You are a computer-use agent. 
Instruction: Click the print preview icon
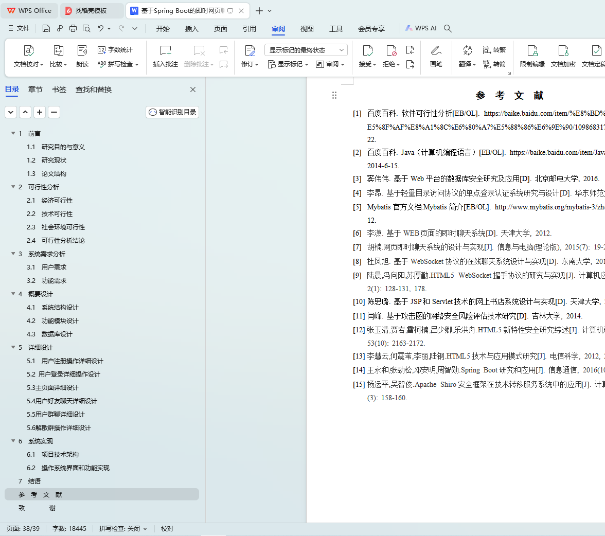click(x=86, y=28)
